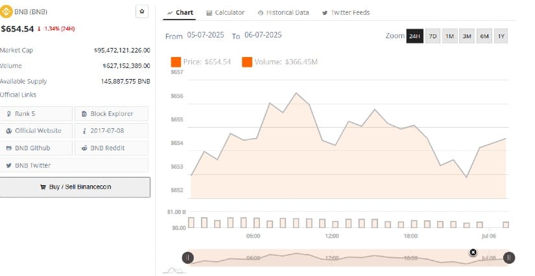Click the Market Cap value $95,472,121,226.00

tap(122, 50)
